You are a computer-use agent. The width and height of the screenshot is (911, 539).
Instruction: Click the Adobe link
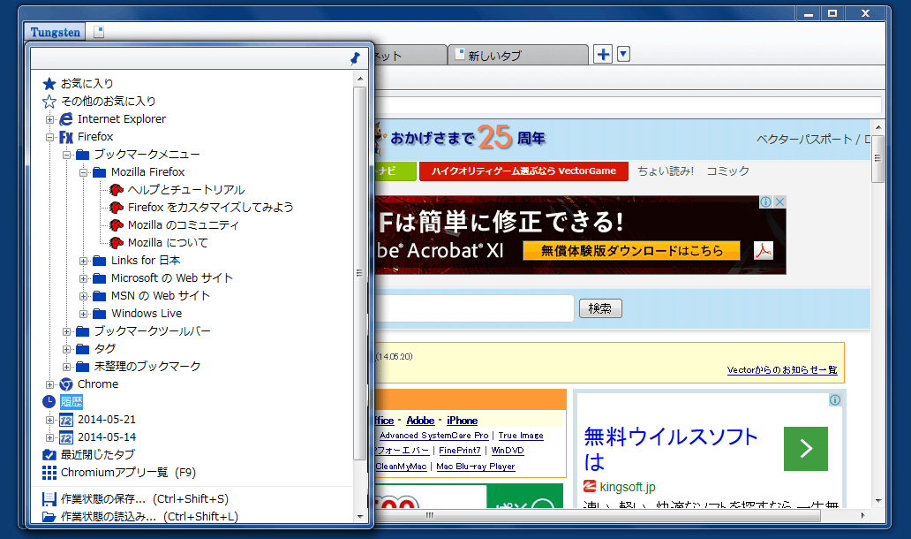tap(421, 421)
